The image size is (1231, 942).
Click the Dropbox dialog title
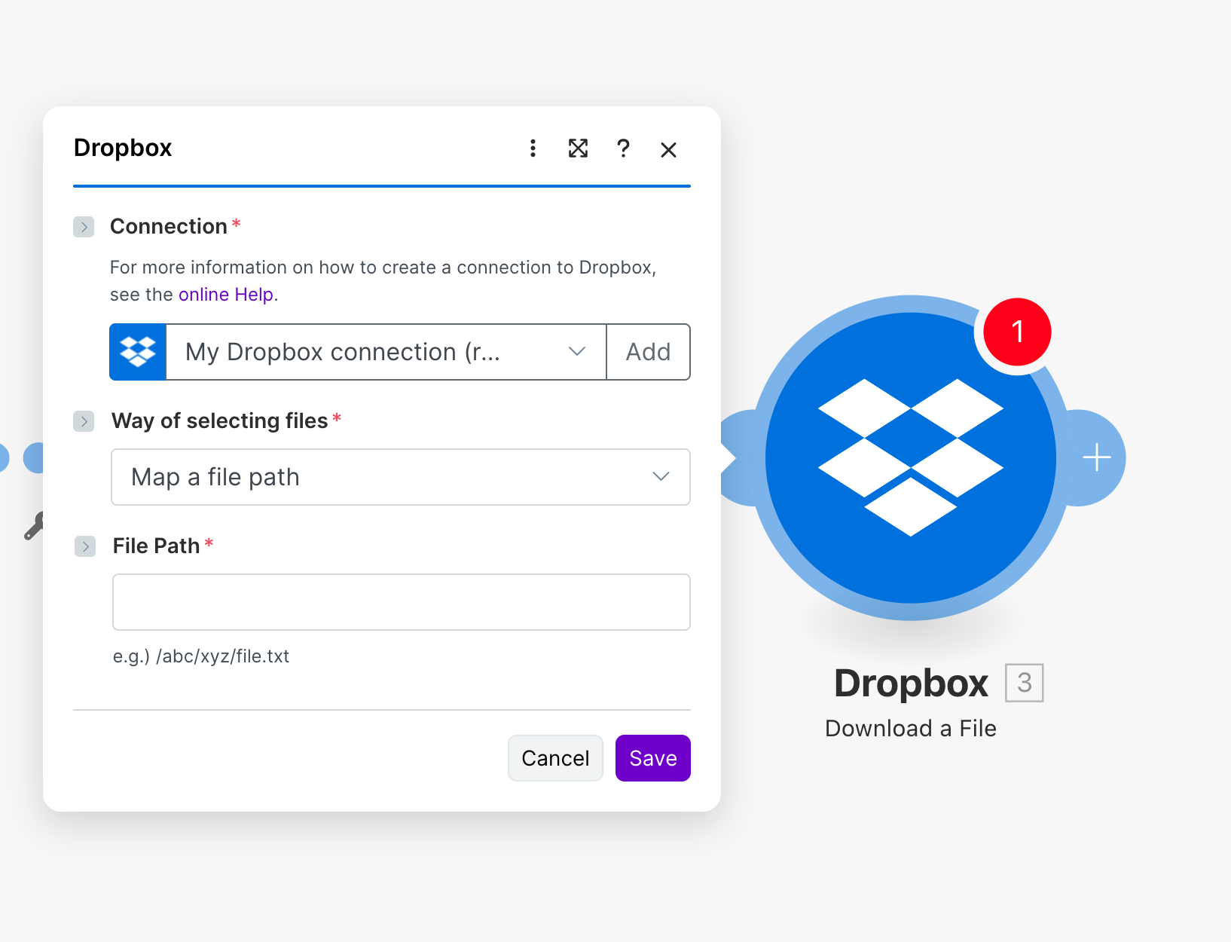point(123,148)
